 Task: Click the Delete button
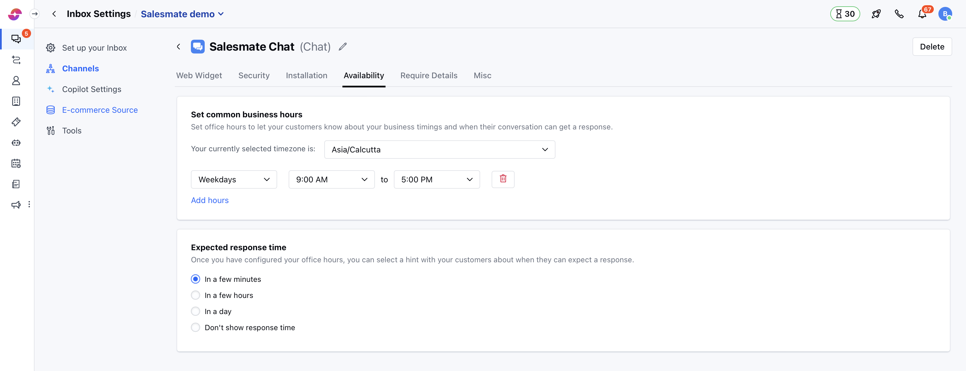click(931, 47)
